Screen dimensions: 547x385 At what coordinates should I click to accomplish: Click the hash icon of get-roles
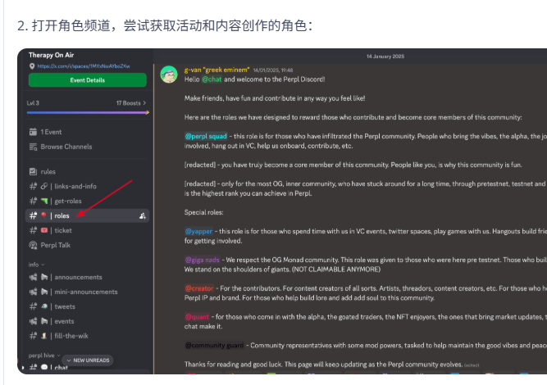[33, 201]
